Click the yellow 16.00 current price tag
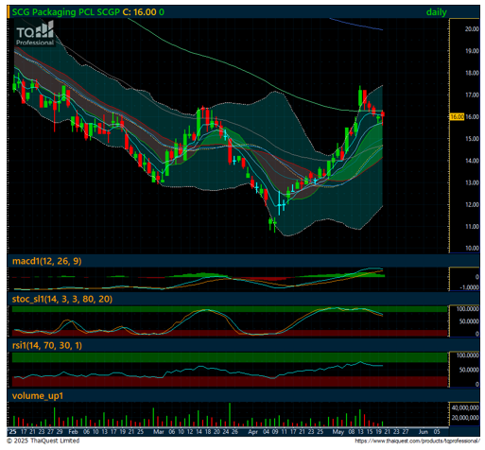 click(x=457, y=117)
